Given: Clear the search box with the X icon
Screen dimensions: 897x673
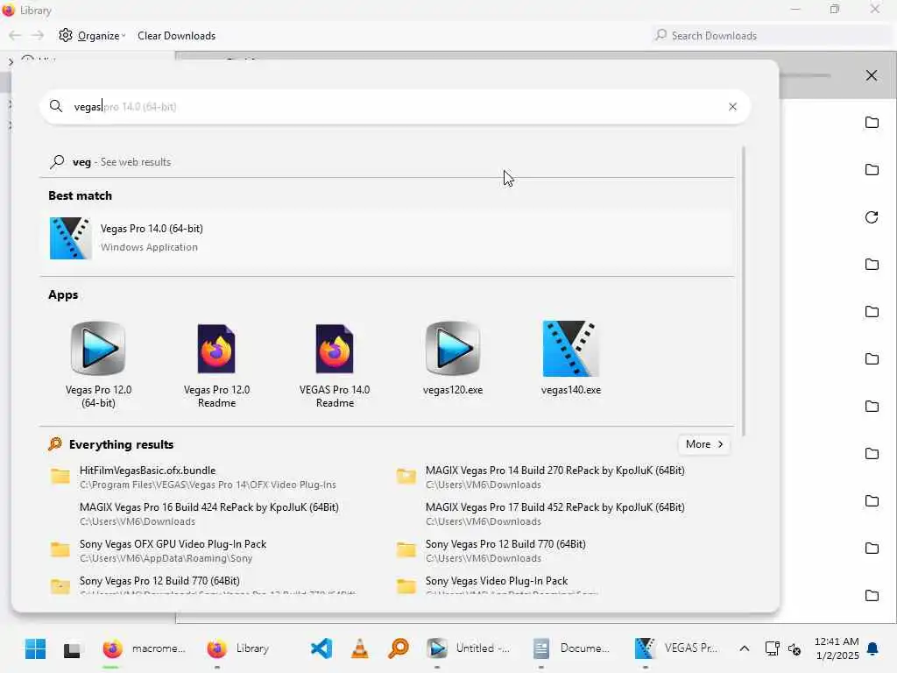Looking at the screenshot, I should click(x=732, y=106).
